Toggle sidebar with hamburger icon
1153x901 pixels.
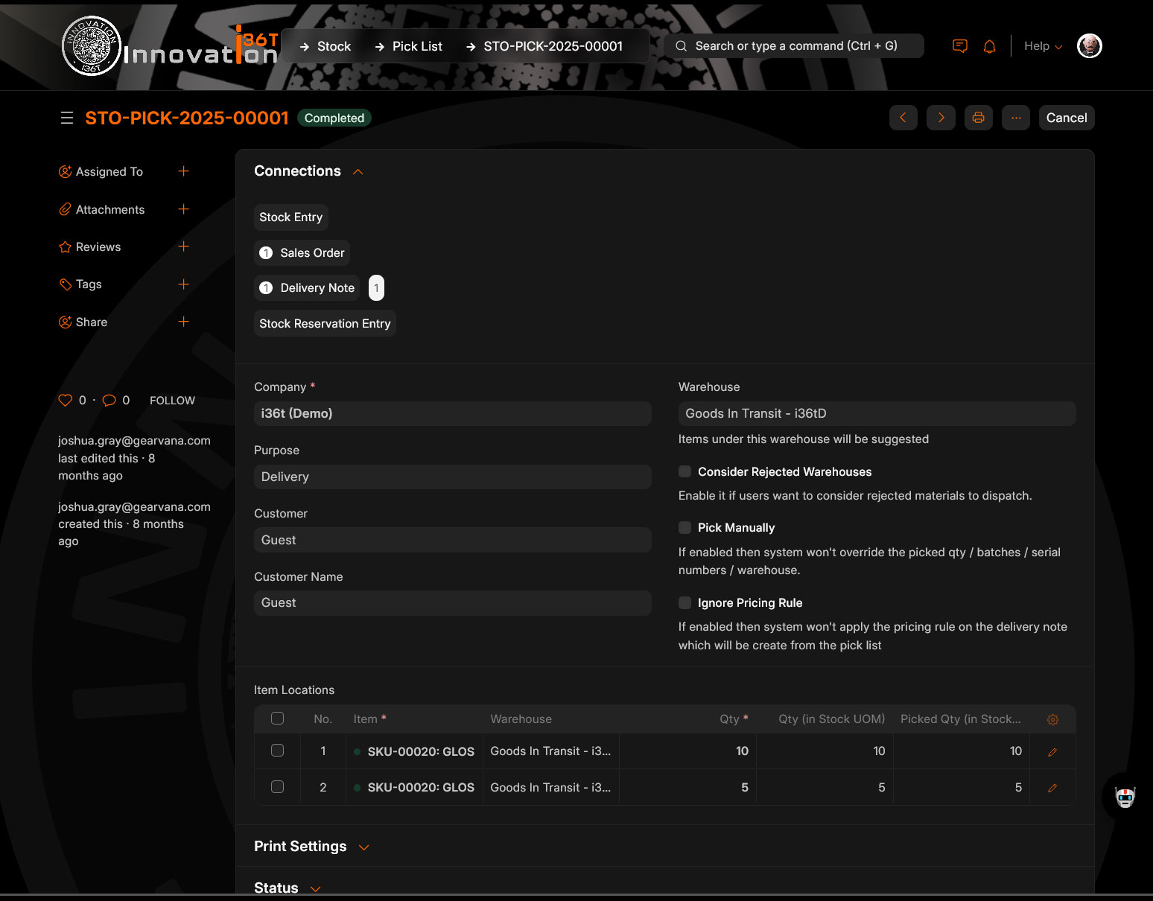67,118
